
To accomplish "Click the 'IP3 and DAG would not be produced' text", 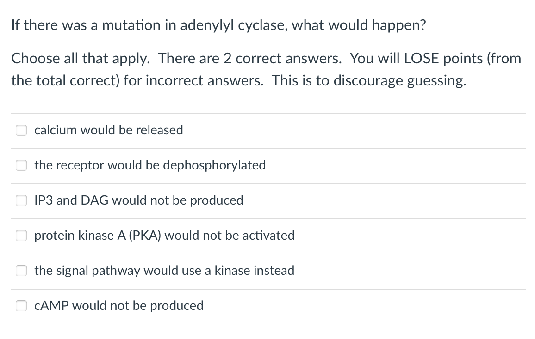I will pos(139,200).
